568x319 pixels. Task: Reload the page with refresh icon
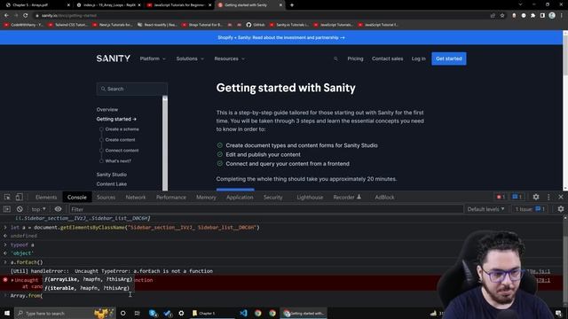tap(26, 16)
